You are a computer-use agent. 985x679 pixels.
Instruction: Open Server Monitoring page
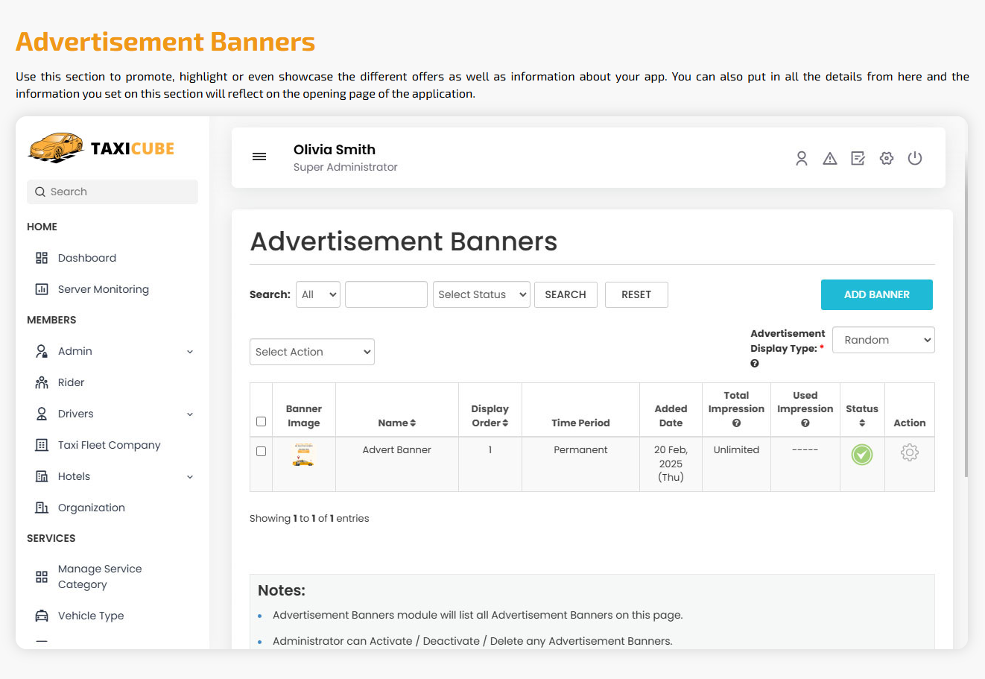[x=104, y=289]
